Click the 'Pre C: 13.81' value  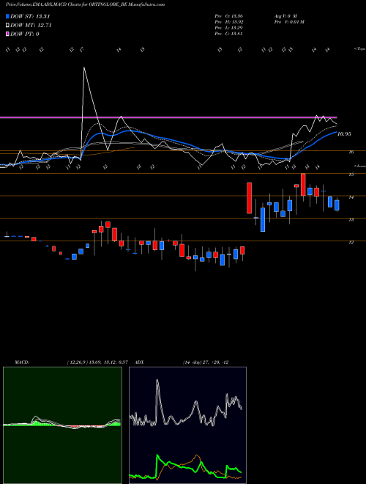click(x=229, y=34)
